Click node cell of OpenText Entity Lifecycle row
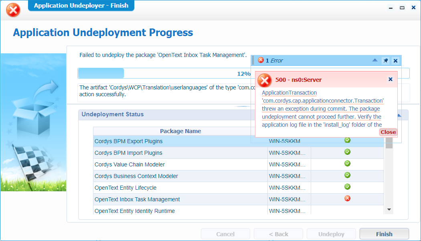Screen dimensions: 421x241 click(289, 188)
